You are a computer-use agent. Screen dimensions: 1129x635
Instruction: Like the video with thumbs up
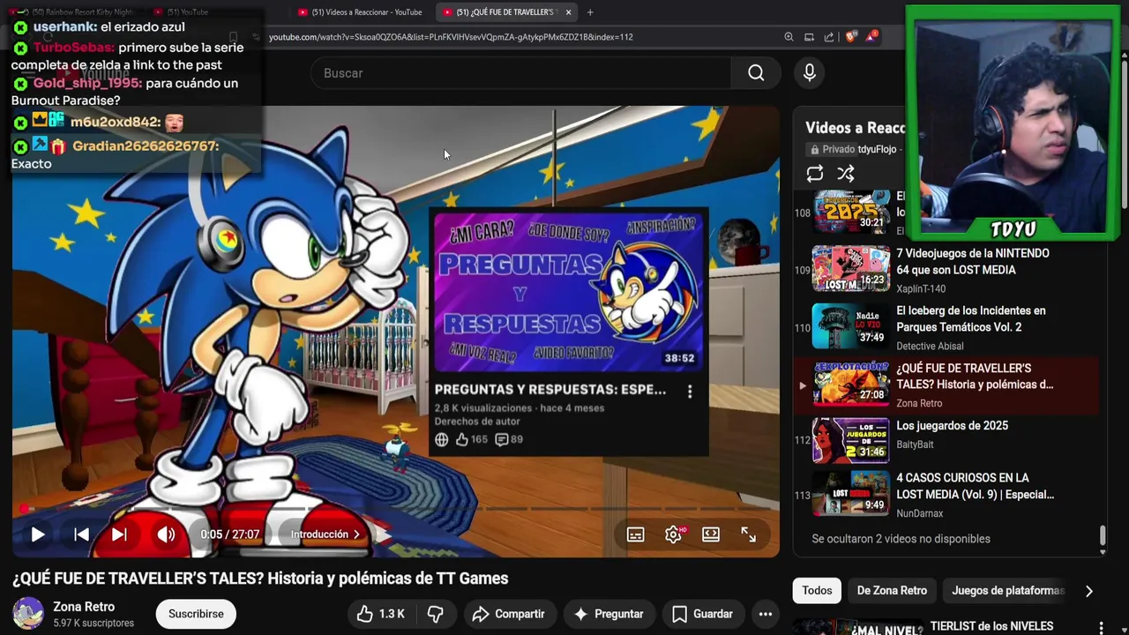pyautogui.click(x=381, y=614)
